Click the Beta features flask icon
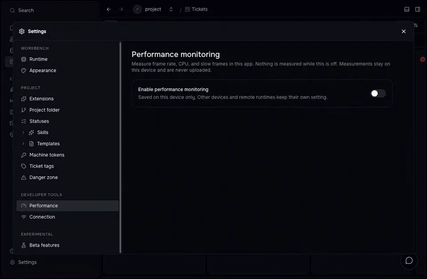The width and height of the screenshot is (427, 279). (24, 245)
